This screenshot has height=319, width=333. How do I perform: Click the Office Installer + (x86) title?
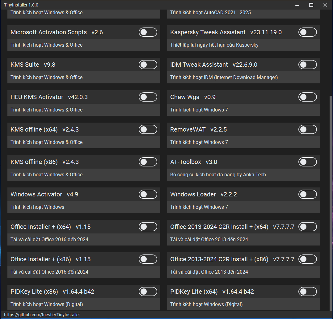(x=41, y=259)
